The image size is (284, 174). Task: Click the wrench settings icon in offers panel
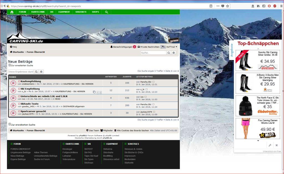click(x=270, y=145)
